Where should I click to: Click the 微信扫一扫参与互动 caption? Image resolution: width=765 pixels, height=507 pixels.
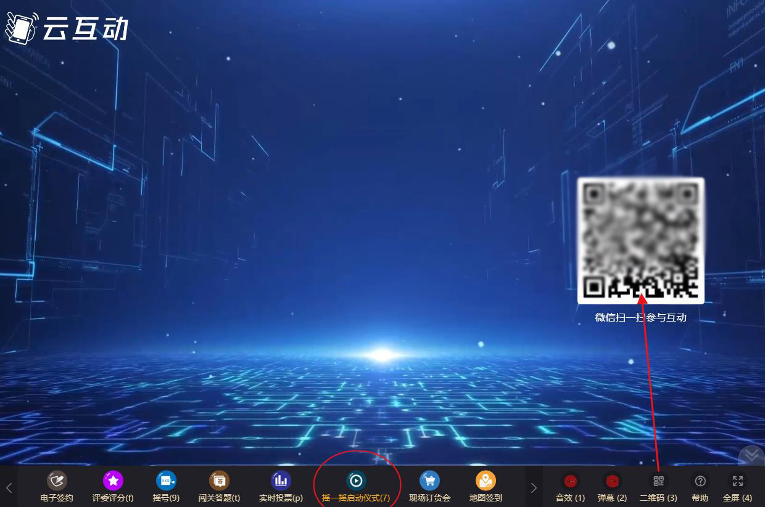pos(640,318)
